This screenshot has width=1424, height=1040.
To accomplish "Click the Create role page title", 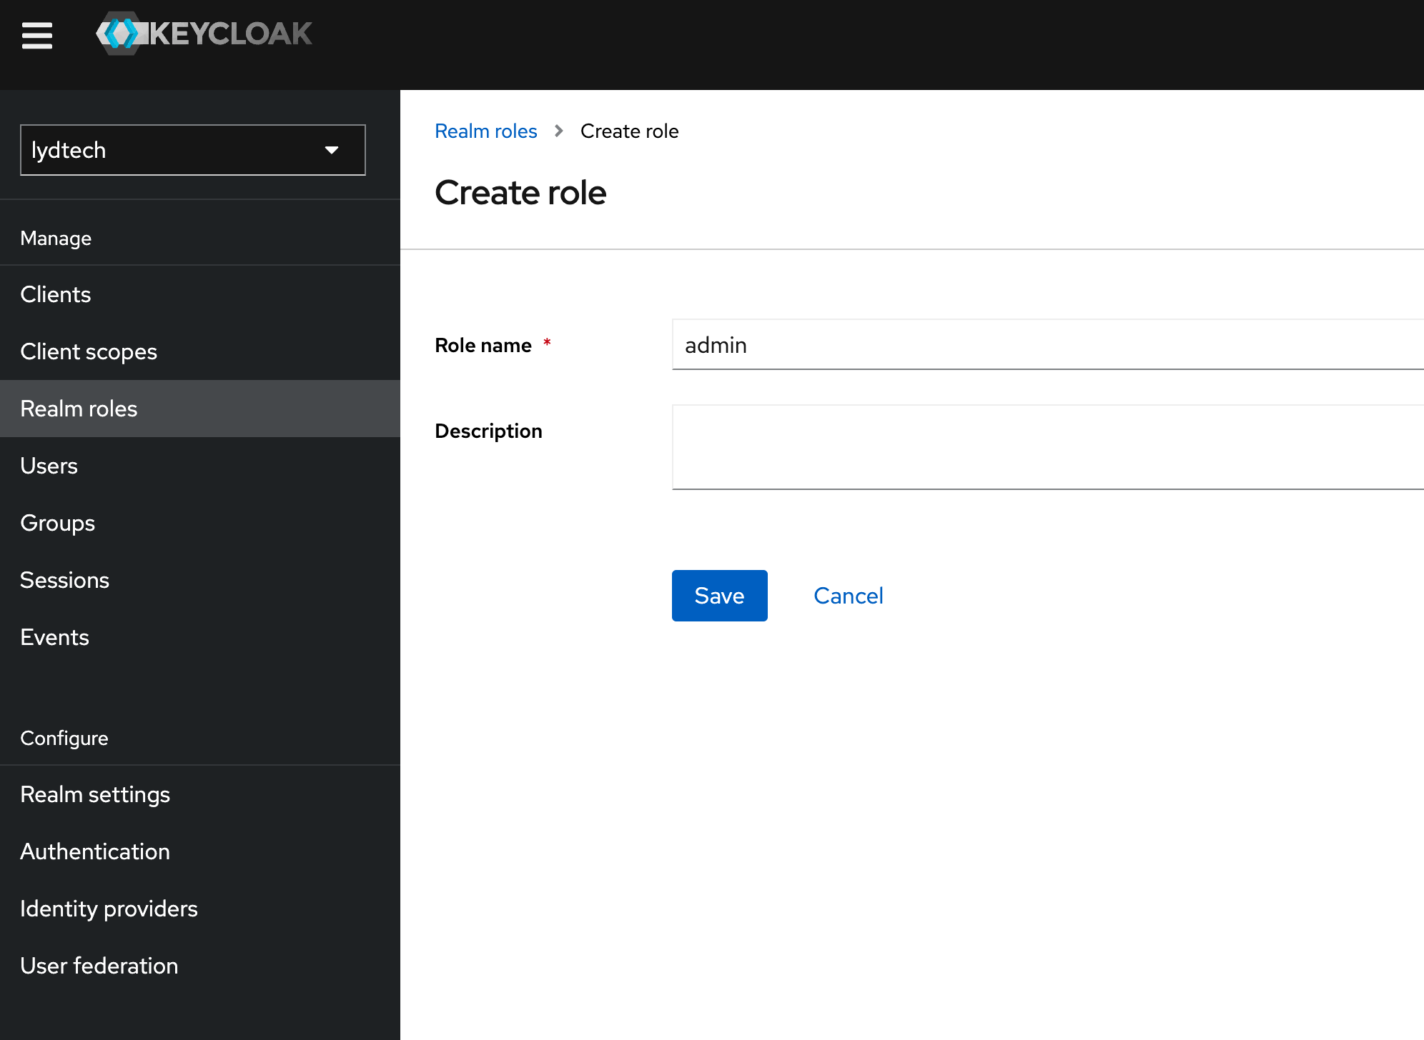I will coord(520,193).
